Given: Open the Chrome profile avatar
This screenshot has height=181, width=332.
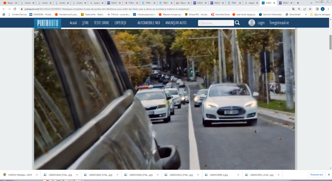Looking at the screenshot, I should click(323, 9).
